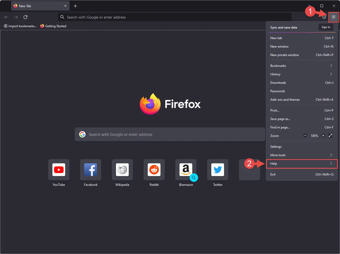Select the New Tab browser tab
The image size is (340, 254).
[40, 6]
